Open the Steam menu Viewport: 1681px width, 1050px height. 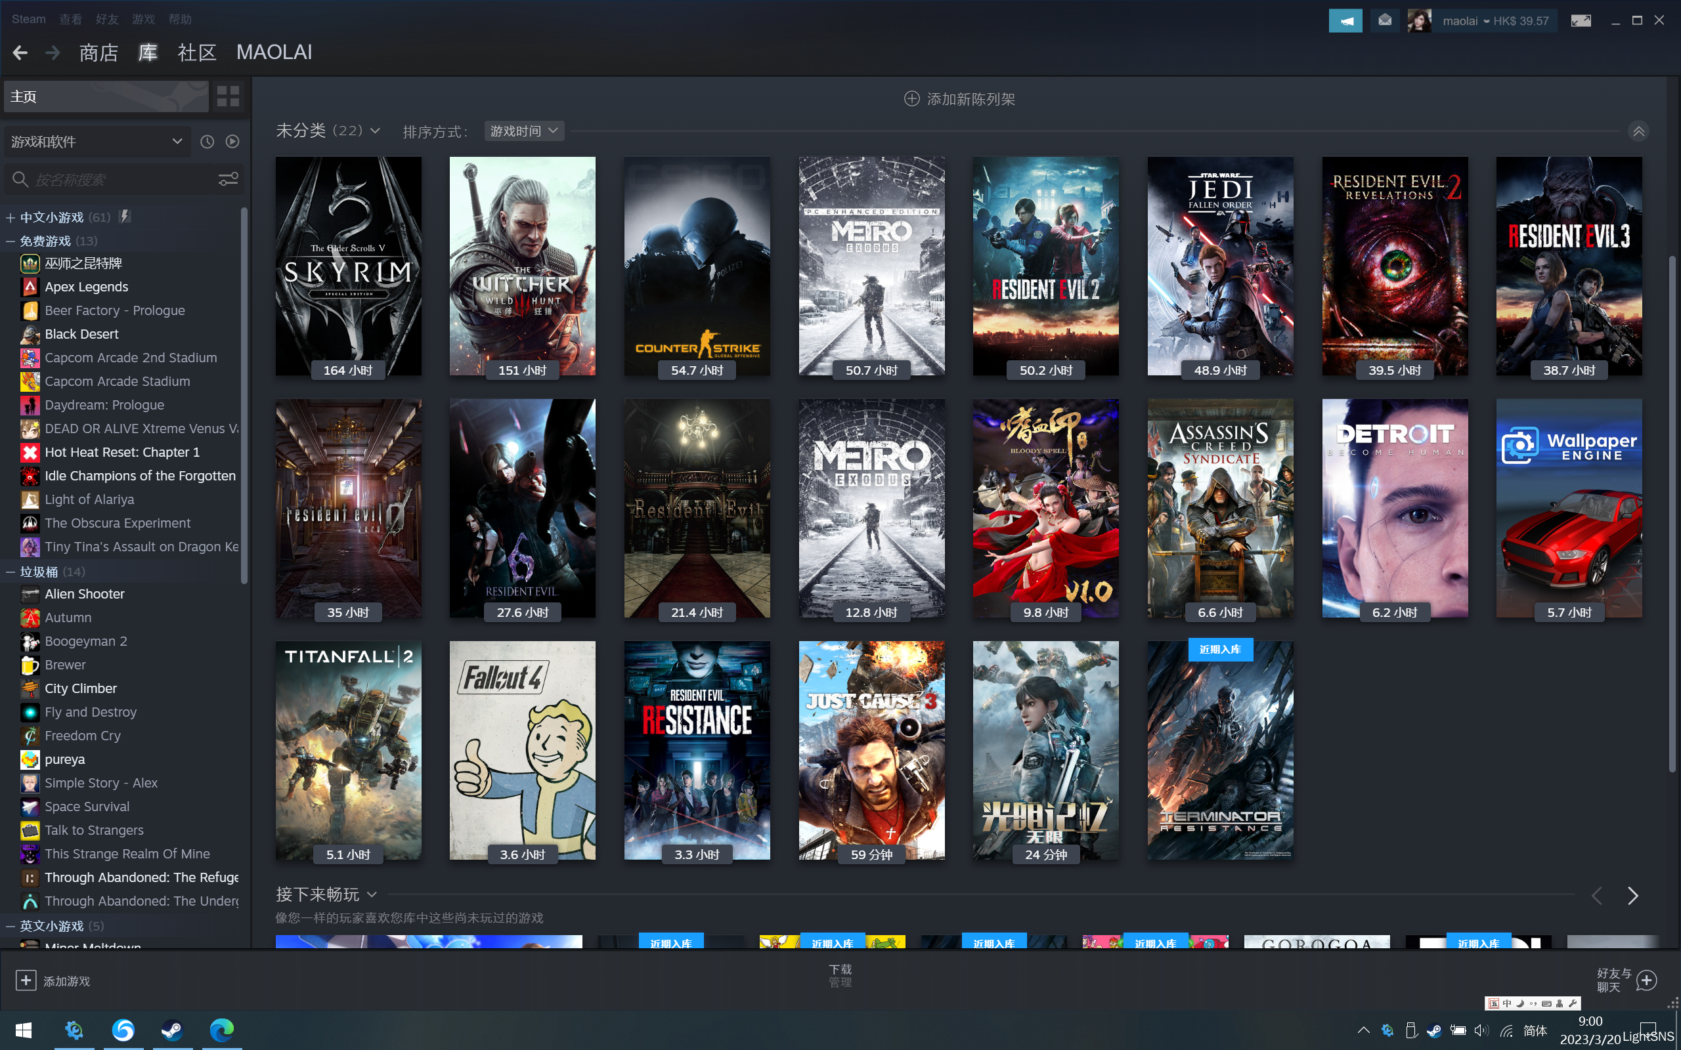click(x=28, y=20)
